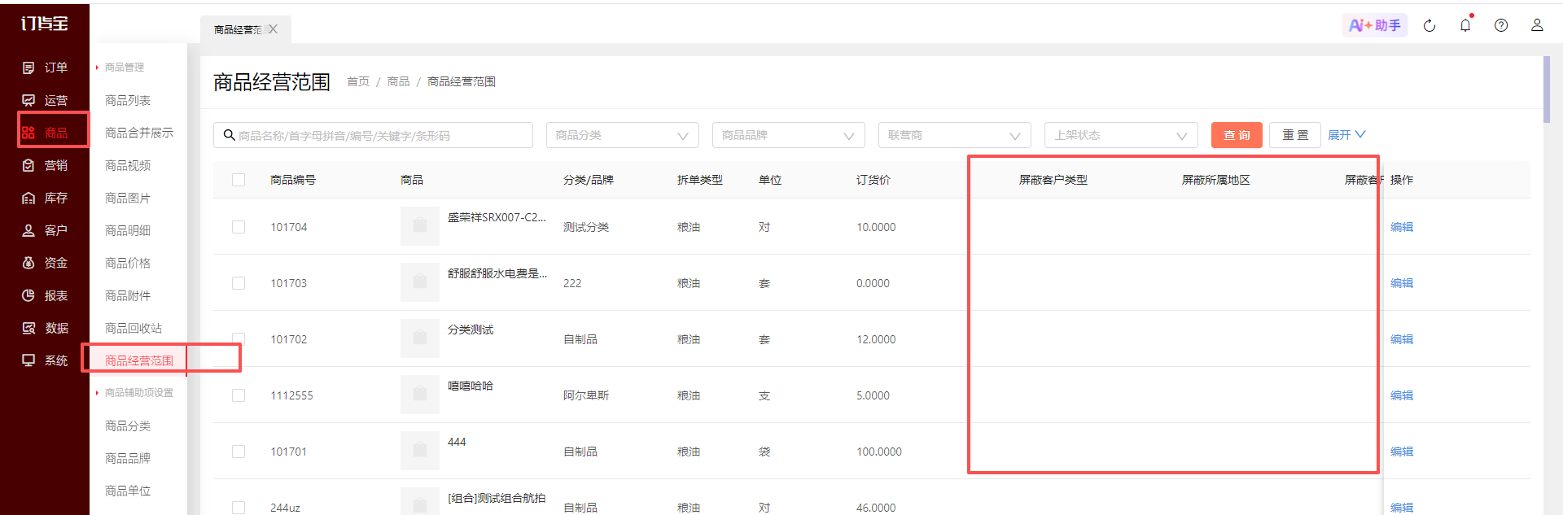Go to 商品附件 in submenu

coord(128,295)
